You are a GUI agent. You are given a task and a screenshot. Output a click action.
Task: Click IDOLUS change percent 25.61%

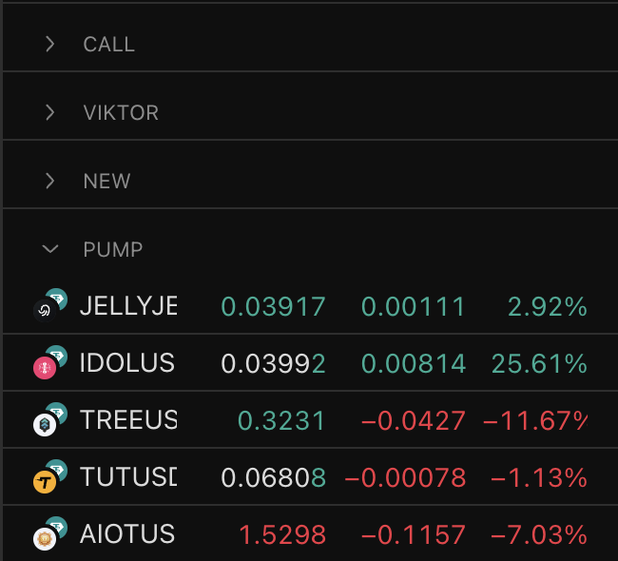click(x=538, y=363)
